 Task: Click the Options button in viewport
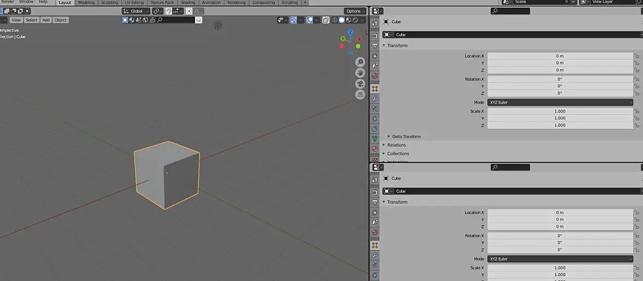[x=355, y=11]
